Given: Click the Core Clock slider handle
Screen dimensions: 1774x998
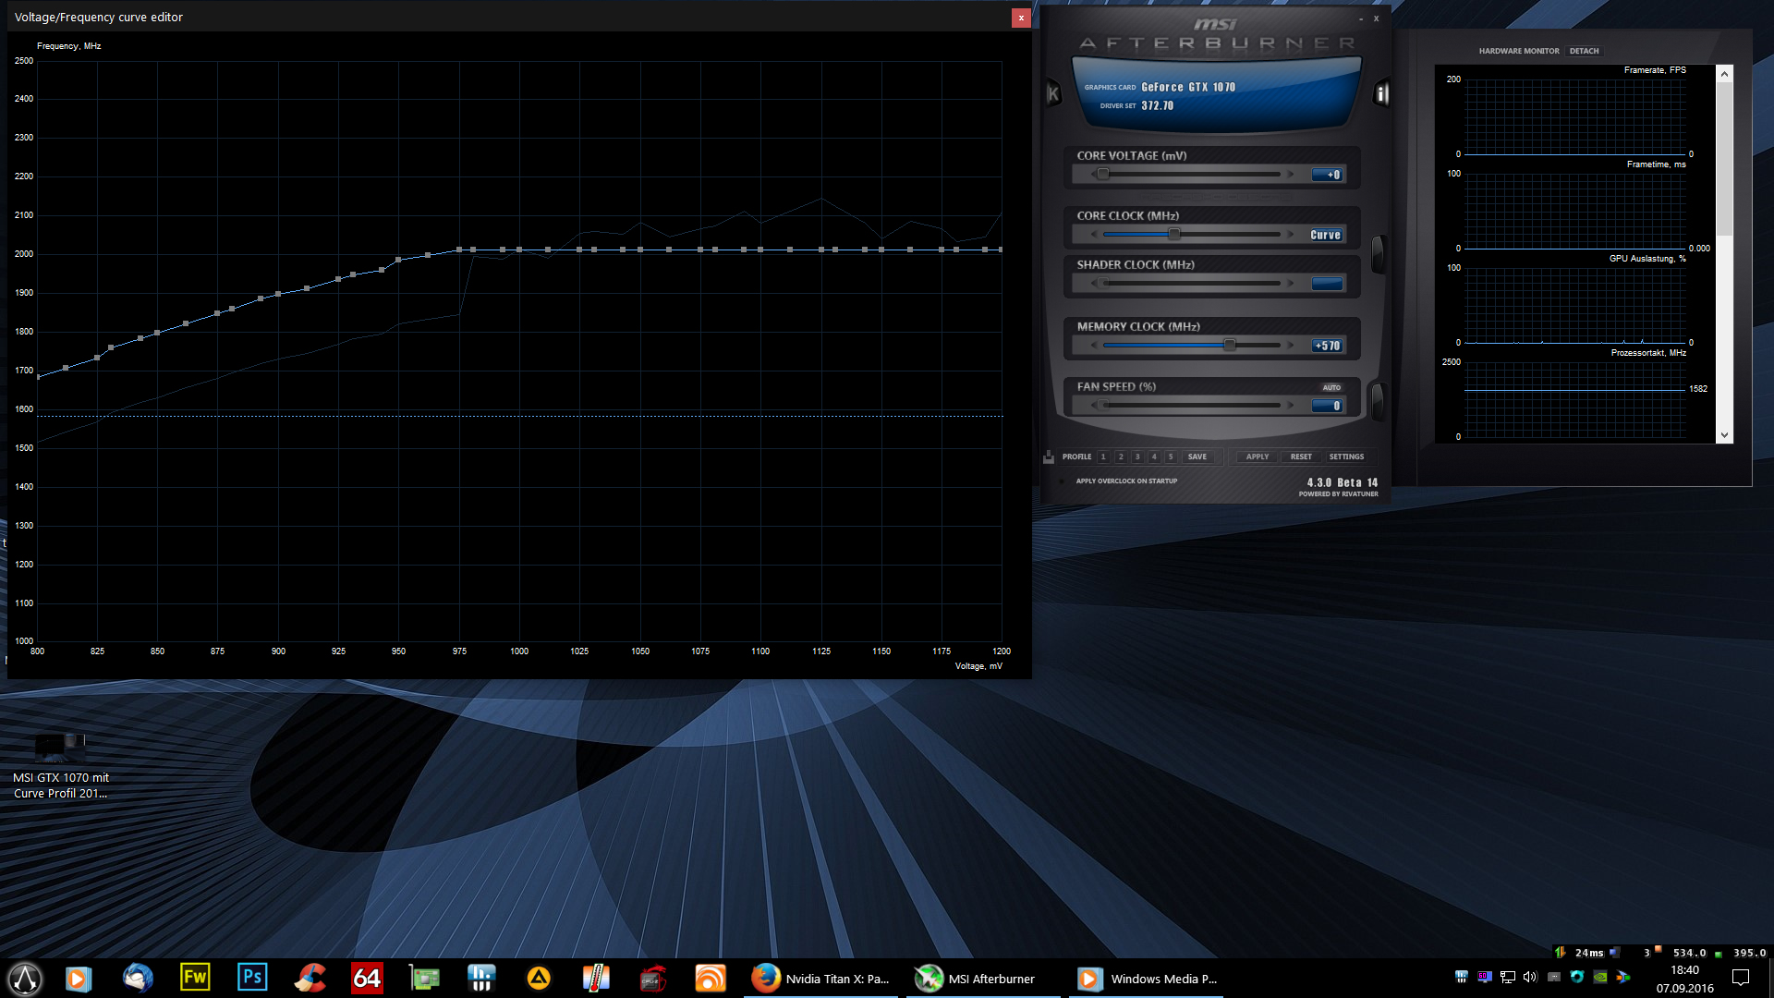Looking at the screenshot, I should [x=1174, y=235].
